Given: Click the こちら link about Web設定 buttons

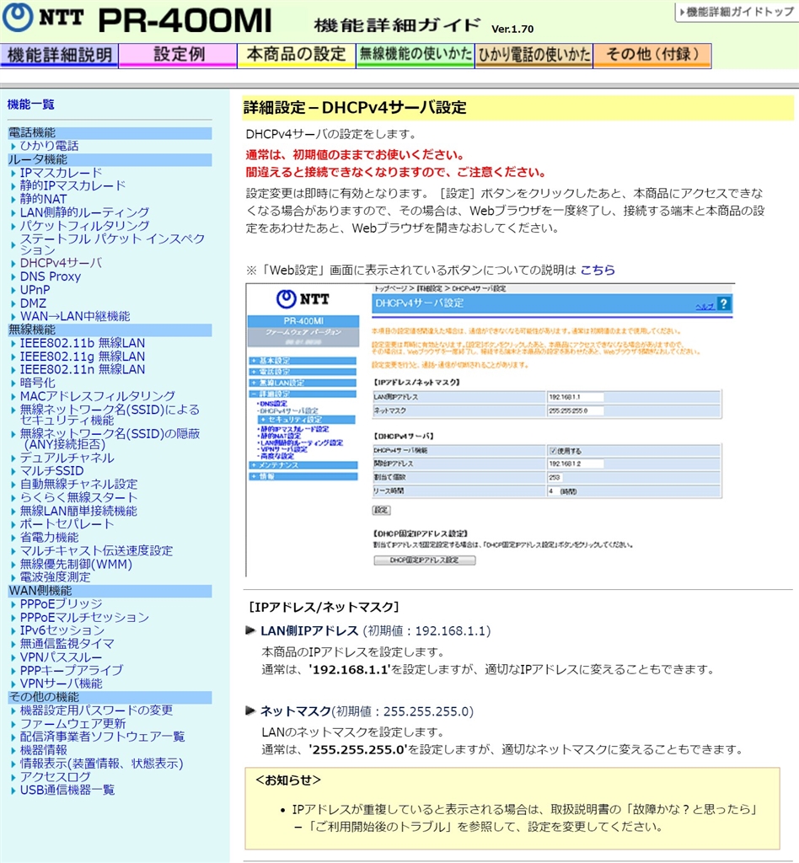Looking at the screenshot, I should (598, 270).
